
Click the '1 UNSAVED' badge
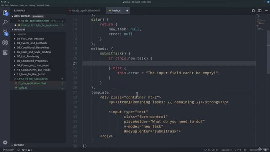(x=38, y=16)
